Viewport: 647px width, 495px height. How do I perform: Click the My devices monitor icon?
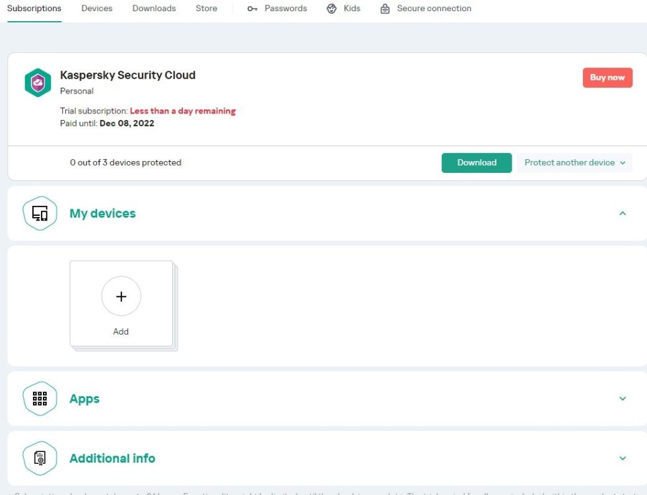click(x=40, y=213)
